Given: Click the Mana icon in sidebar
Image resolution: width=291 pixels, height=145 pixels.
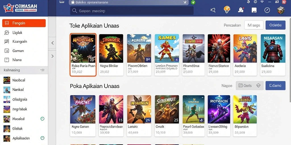Looking at the screenshot, I should (x=7, y=60).
